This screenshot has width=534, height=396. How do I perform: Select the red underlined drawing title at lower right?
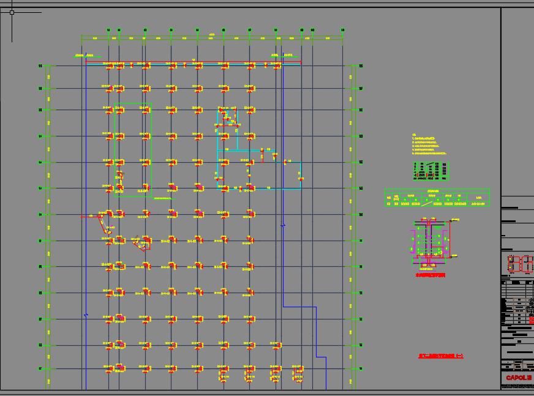tap(441, 356)
